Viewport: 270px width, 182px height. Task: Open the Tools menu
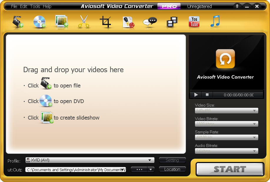pyautogui.click(x=35, y=6)
